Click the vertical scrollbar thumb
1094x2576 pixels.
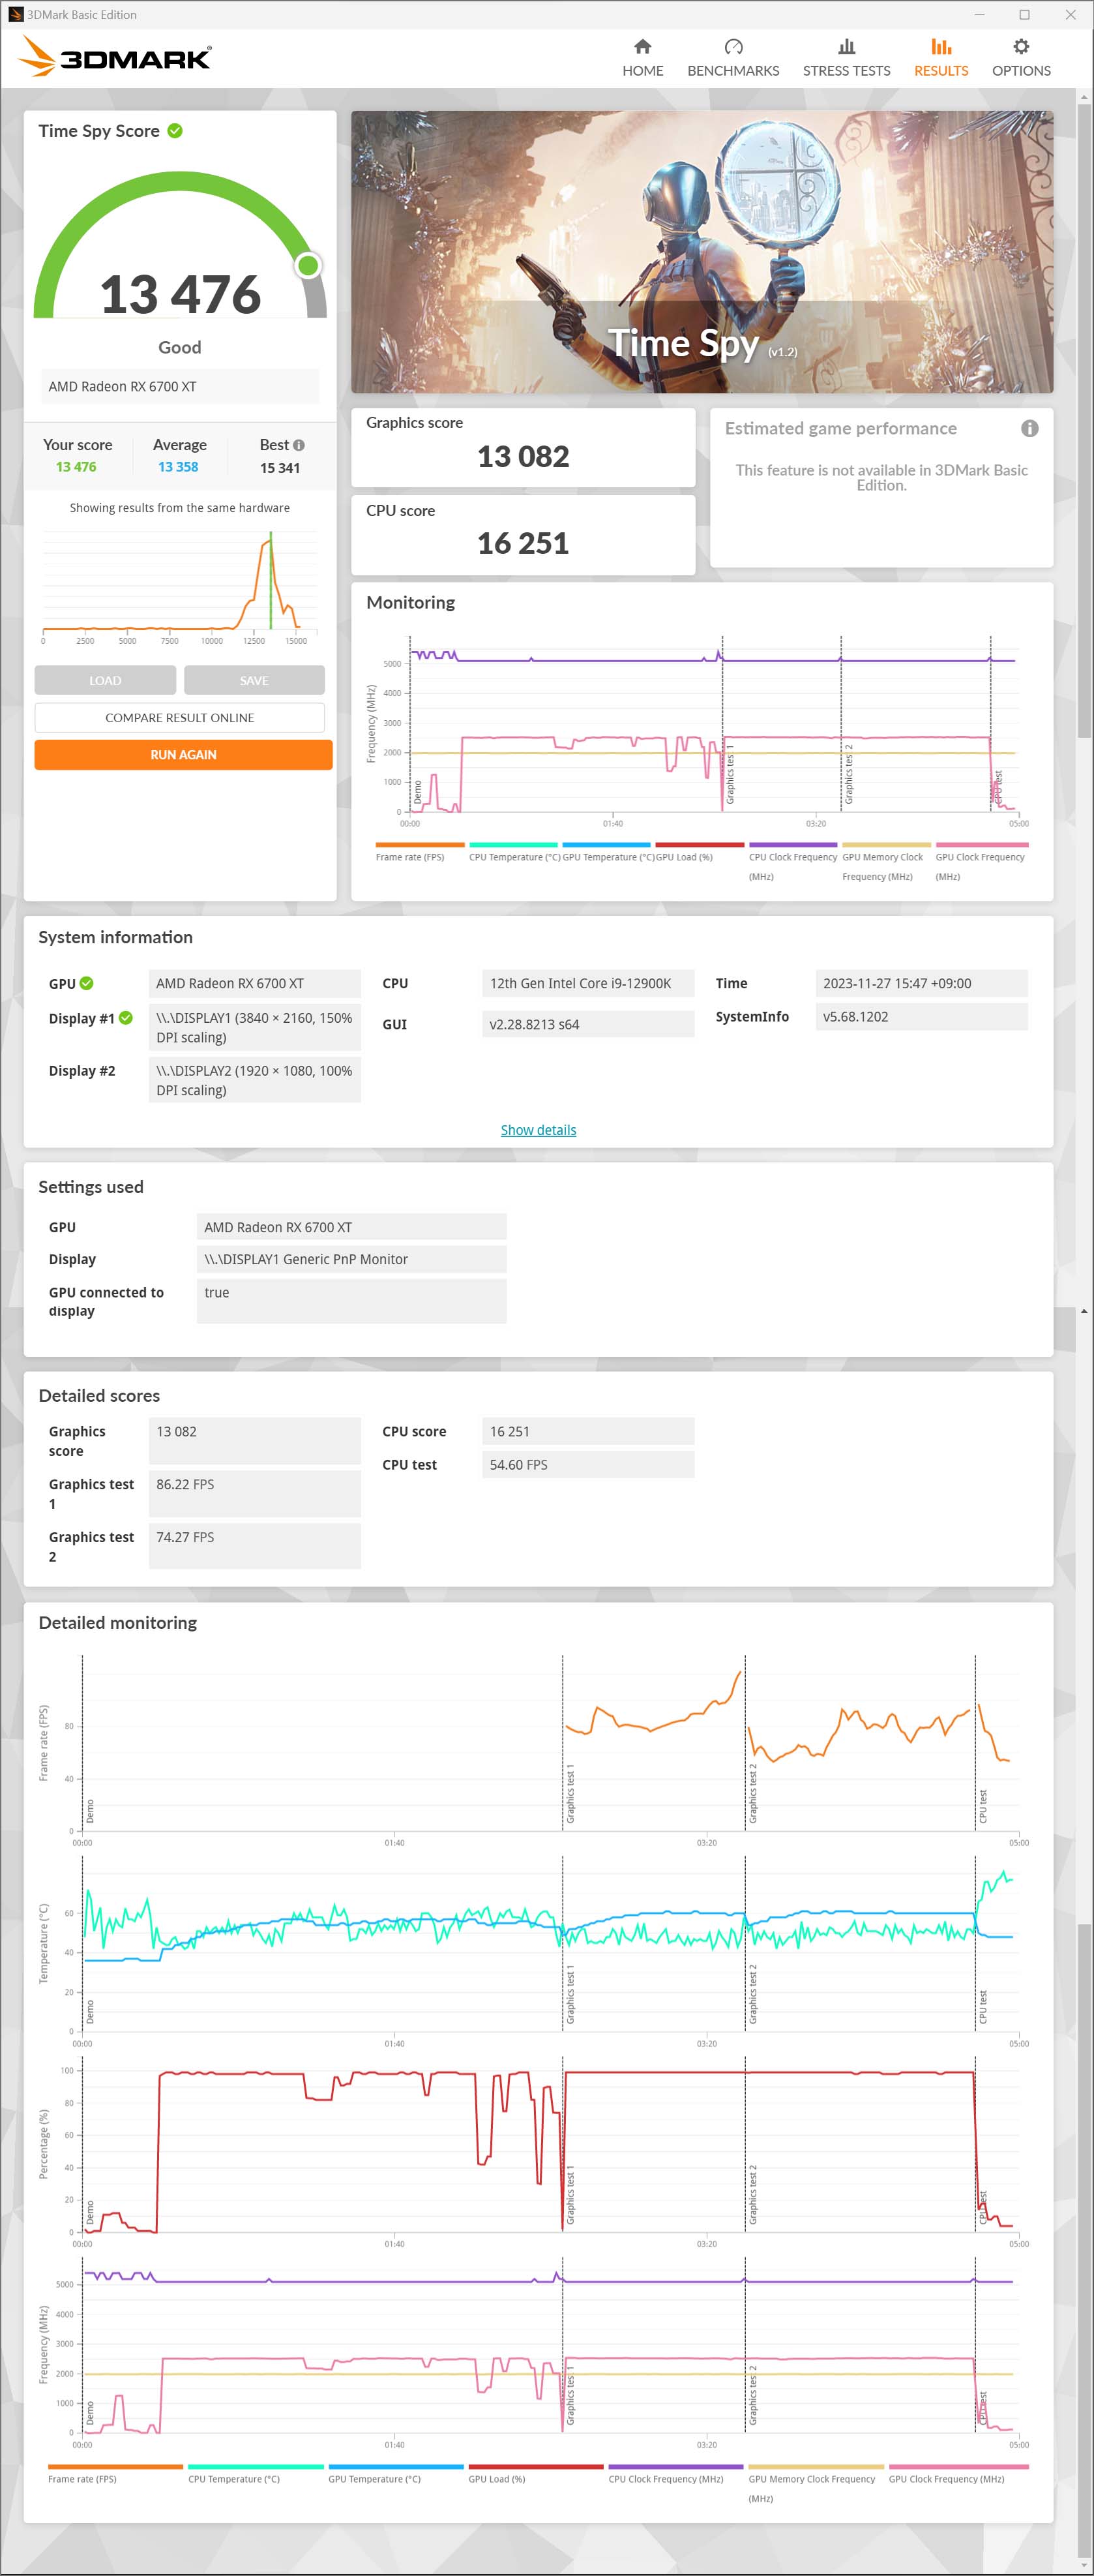coord(1083,420)
